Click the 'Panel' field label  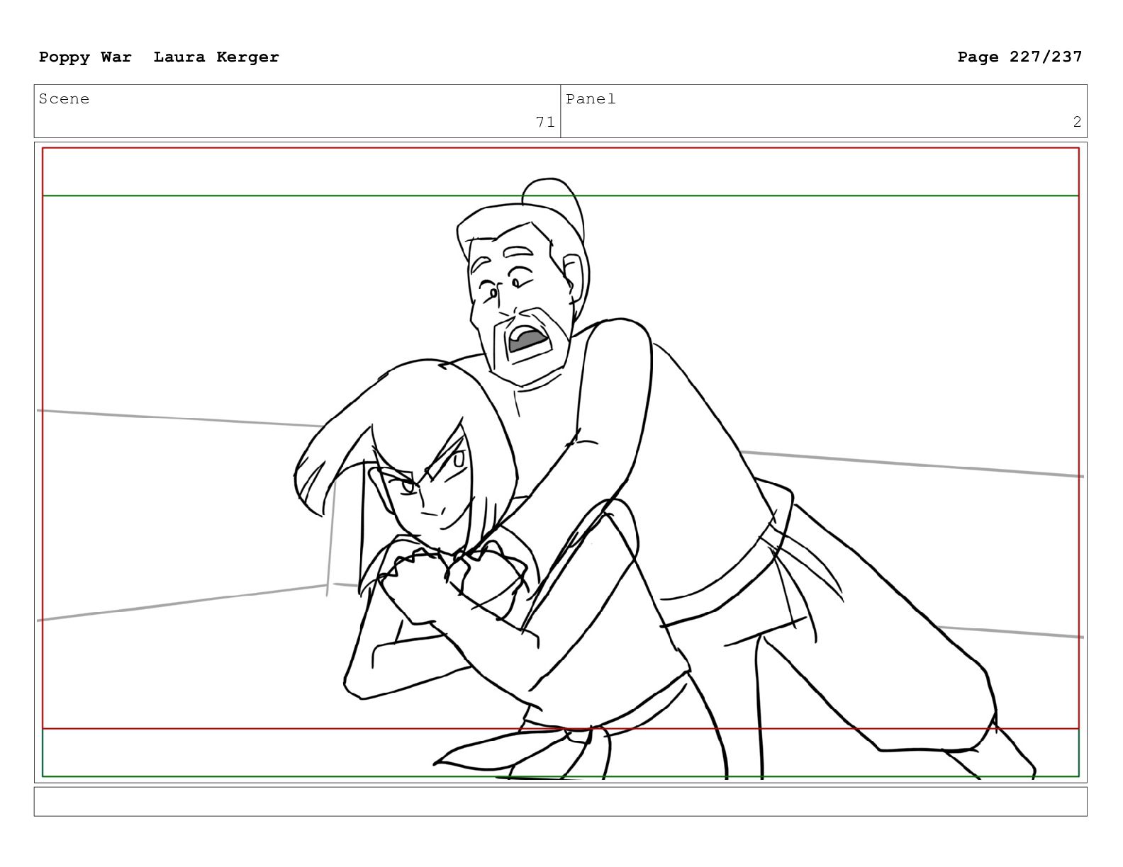pyautogui.click(x=591, y=99)
